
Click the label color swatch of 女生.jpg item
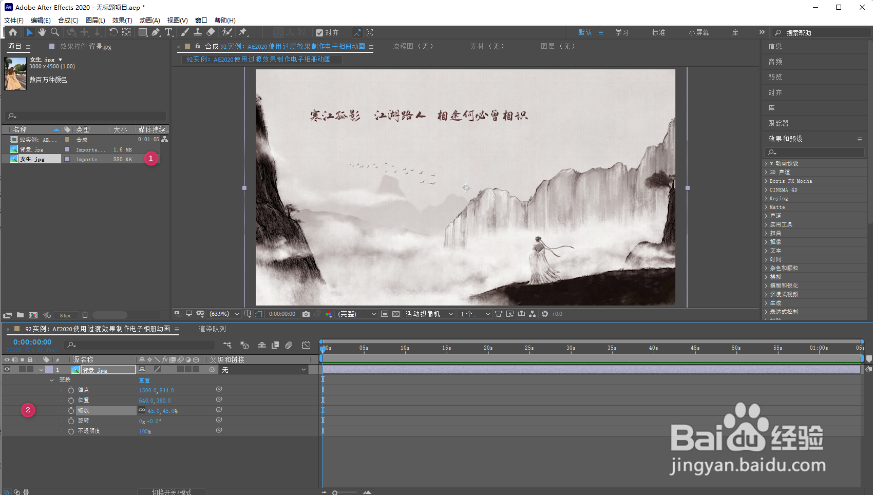tap(67, 159)
